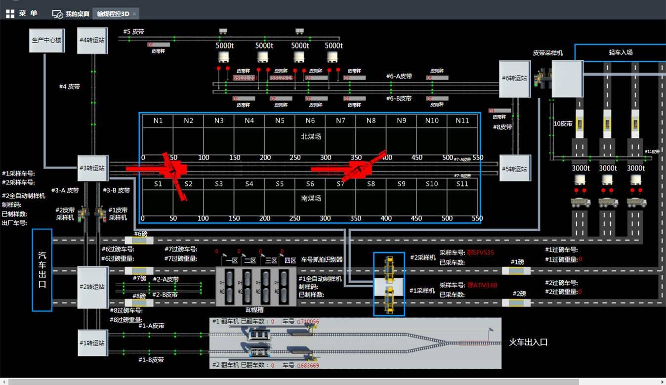Click the leftmost 5000t coal silo
Image resolution: width=666 pixels, height=385 pixels.
click(x=223, y=57)
